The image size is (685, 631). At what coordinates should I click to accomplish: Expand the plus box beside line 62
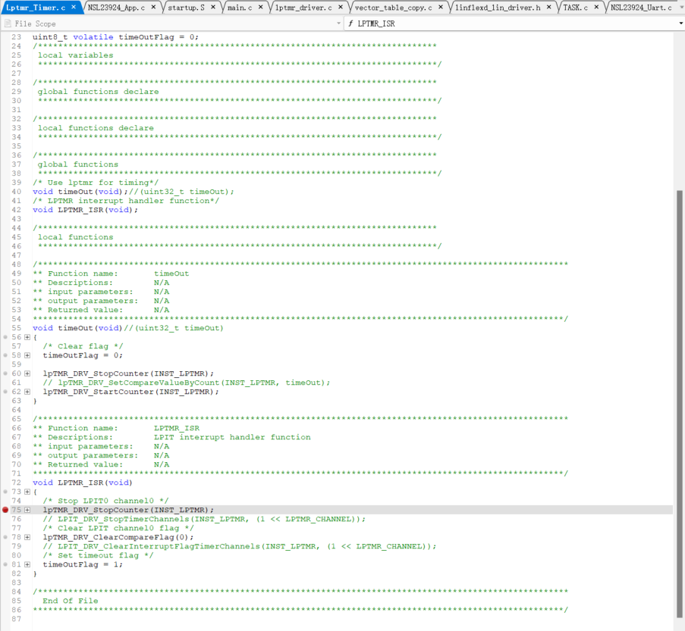pos(27,392)
